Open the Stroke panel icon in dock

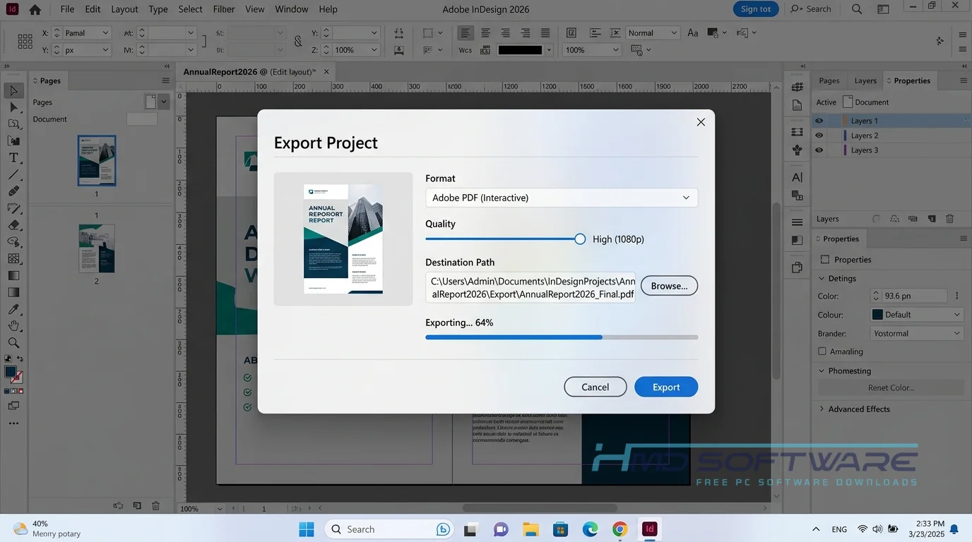click(798, 222)
